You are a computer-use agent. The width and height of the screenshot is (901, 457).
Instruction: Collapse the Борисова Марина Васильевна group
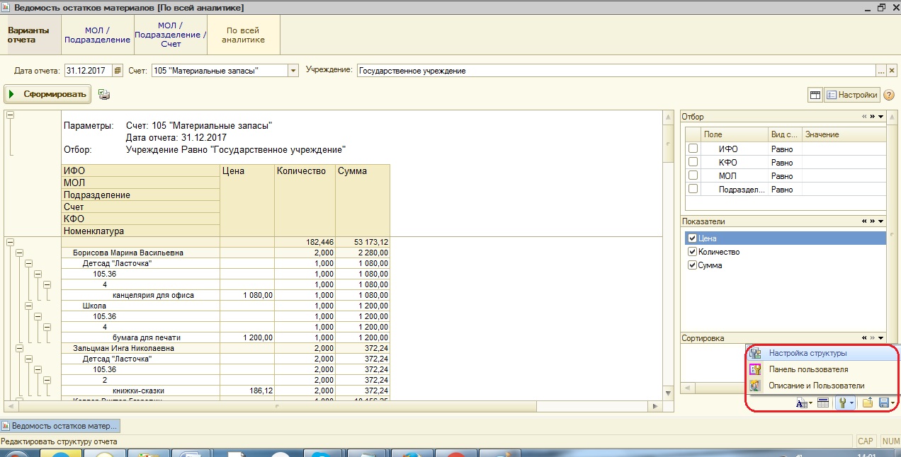tap(20, 253)
